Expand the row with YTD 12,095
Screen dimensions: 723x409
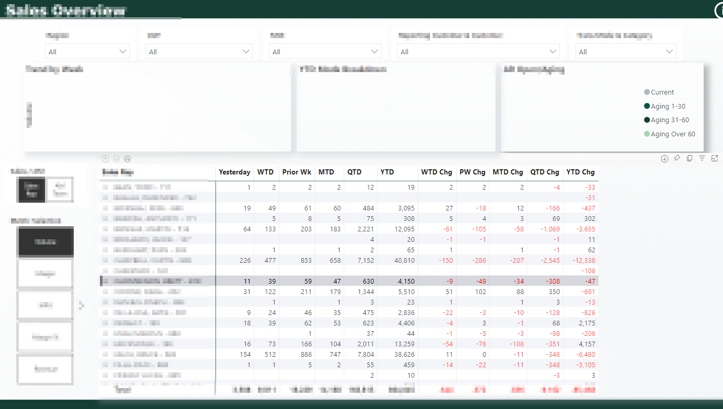point(105,229)
